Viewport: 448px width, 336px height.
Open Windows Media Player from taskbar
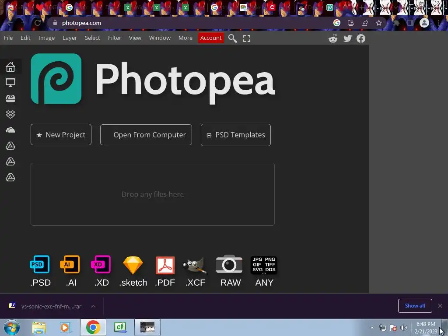click(x=65, y=327)
